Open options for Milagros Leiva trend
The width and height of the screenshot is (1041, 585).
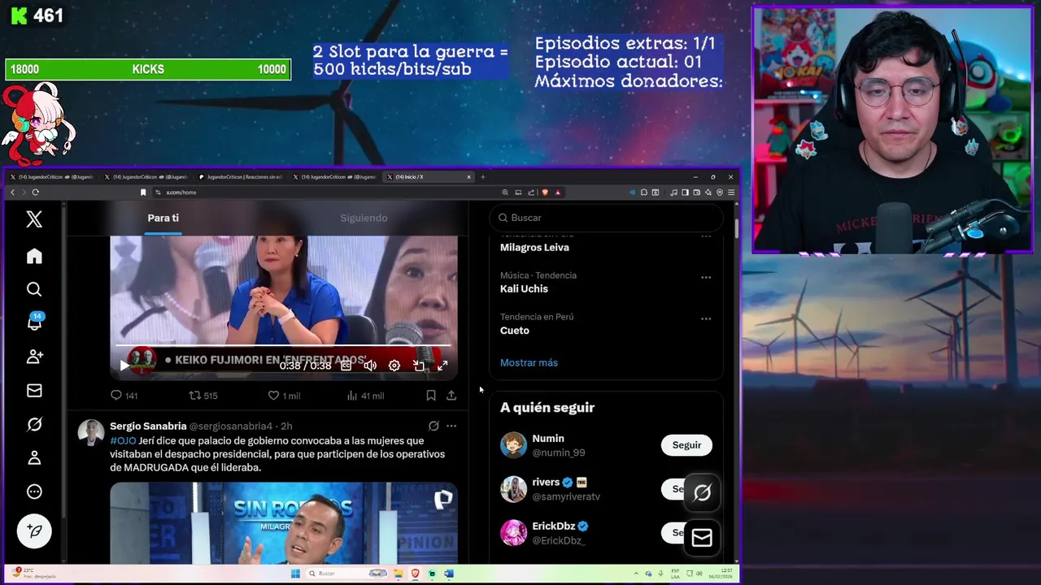pos(706,236)
